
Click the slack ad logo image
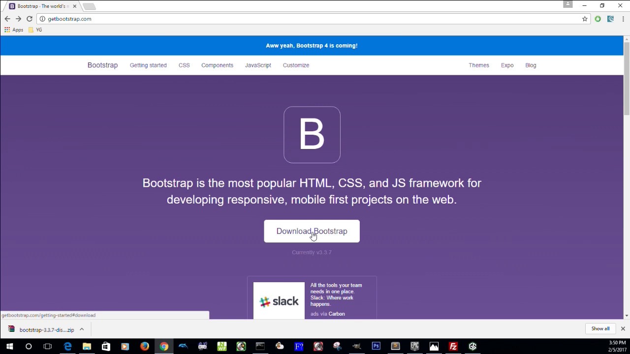tap(279, 300)
